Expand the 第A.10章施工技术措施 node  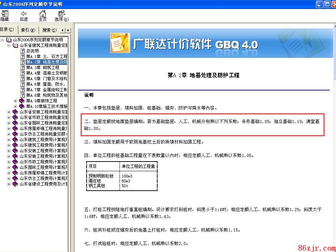point(15,106)
